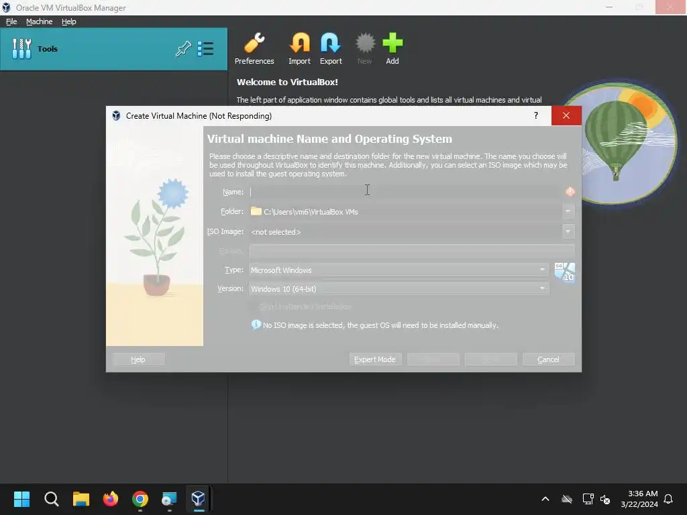Minimize the VirtualBox Manager window
Screen dimensions: 687x515
[609, 7]
